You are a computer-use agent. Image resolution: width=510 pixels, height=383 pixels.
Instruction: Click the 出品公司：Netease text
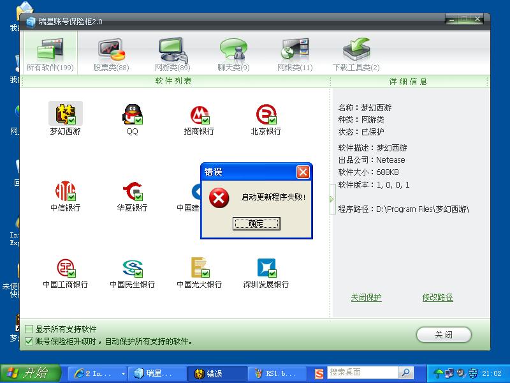(372, 160)
